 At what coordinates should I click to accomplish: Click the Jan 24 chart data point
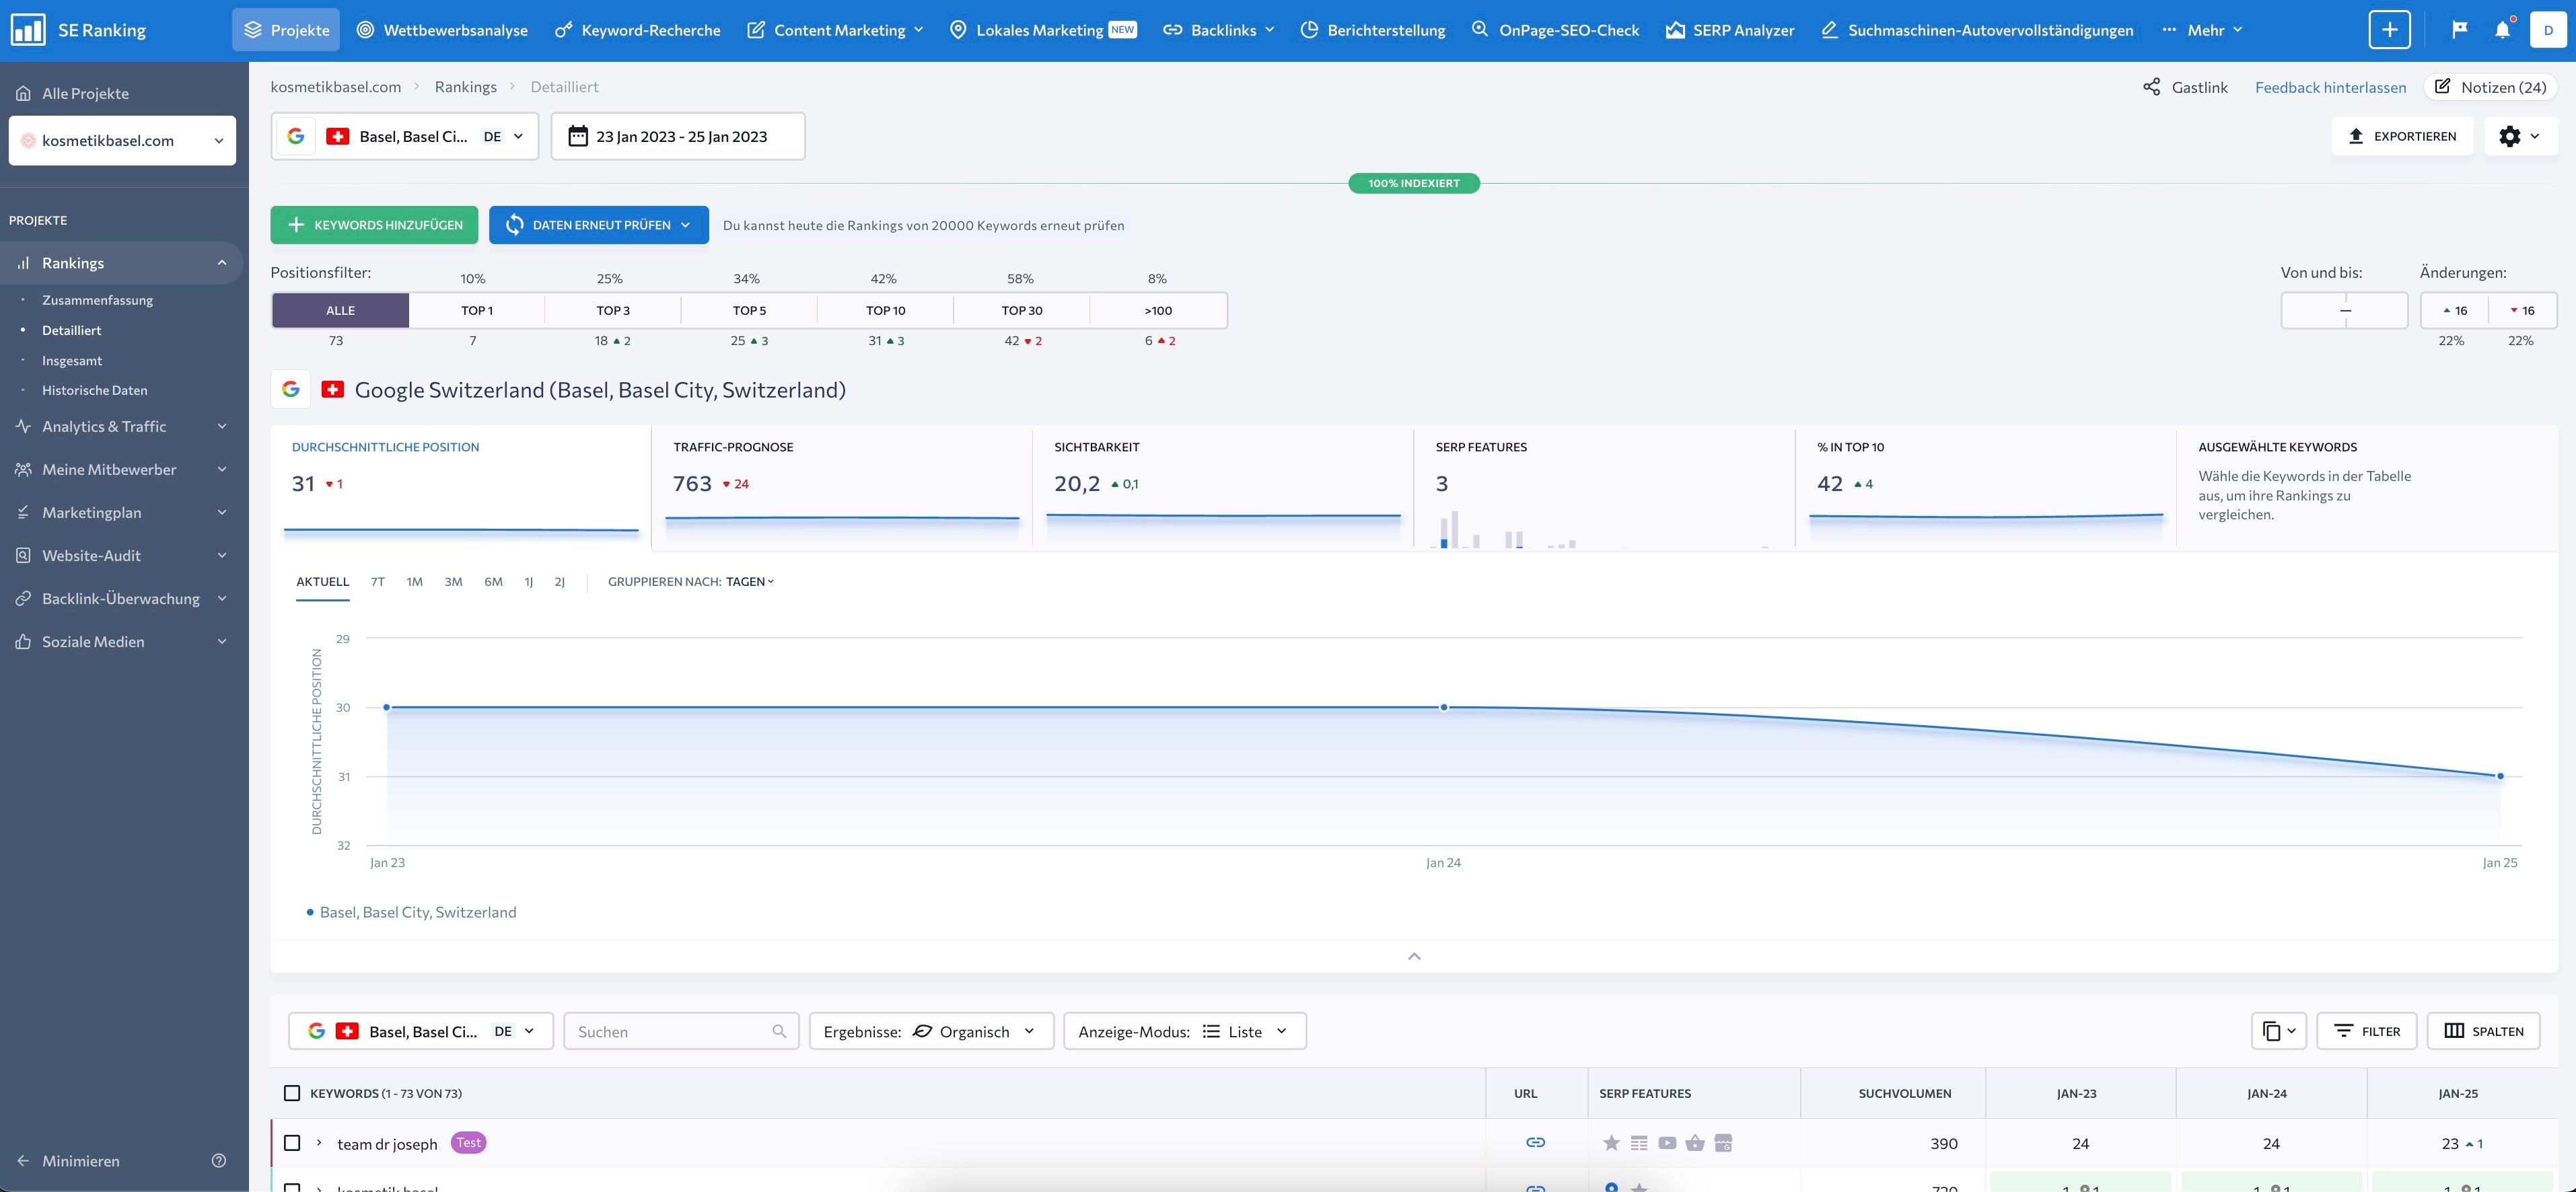pos(1443,707)
